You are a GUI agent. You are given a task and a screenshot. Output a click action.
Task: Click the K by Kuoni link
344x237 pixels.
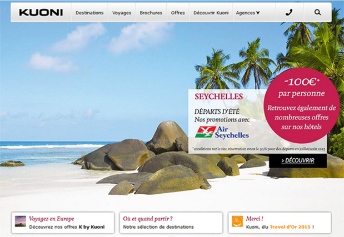click(x=92, y=227)
